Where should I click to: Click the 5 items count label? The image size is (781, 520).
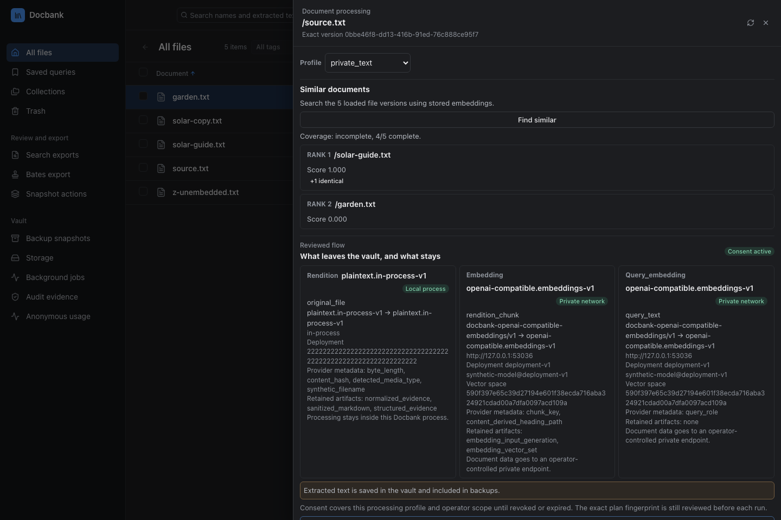pyautogui.click(x=235, y=47)
